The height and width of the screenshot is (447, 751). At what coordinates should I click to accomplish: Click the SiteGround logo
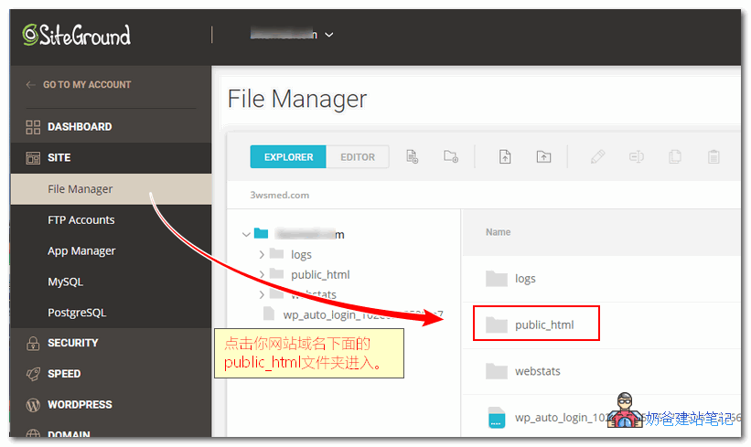77,35
